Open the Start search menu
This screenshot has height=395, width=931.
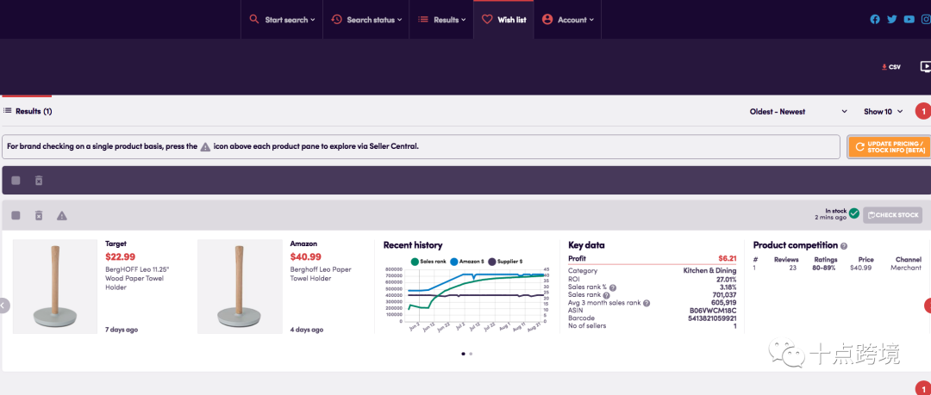(281, 20)
